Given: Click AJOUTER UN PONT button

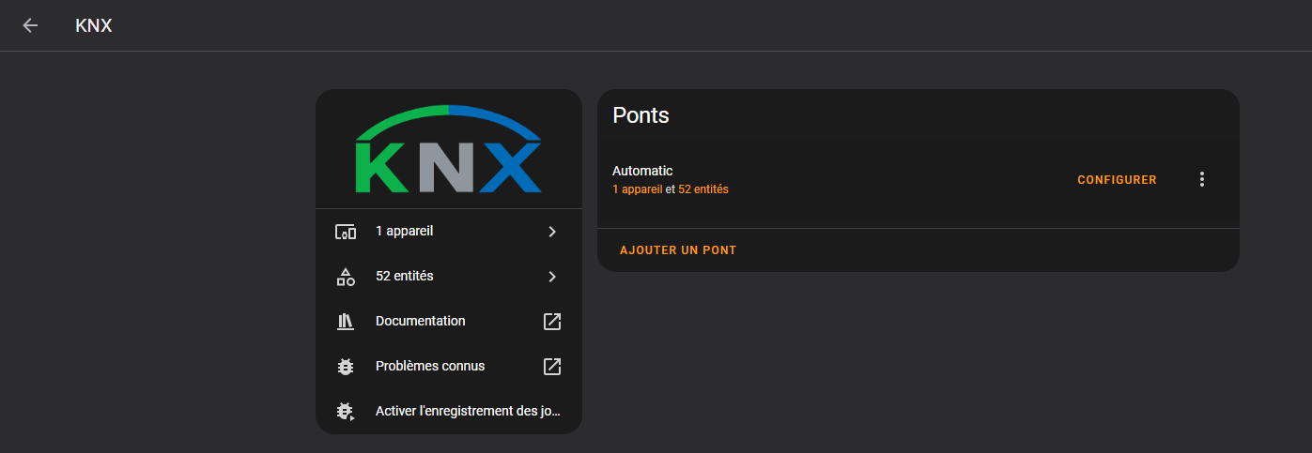Looking at the screenshot, I should pos(678,250).
